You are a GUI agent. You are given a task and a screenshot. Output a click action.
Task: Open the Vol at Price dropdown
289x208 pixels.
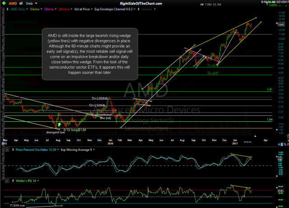[x=92, y=9]
